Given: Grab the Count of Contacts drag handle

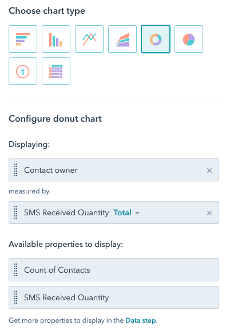Looking at the screenshot, I should (x=15, y=270).
